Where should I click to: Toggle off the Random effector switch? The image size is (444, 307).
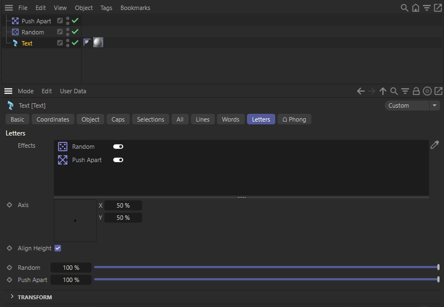tap(118, 147)
